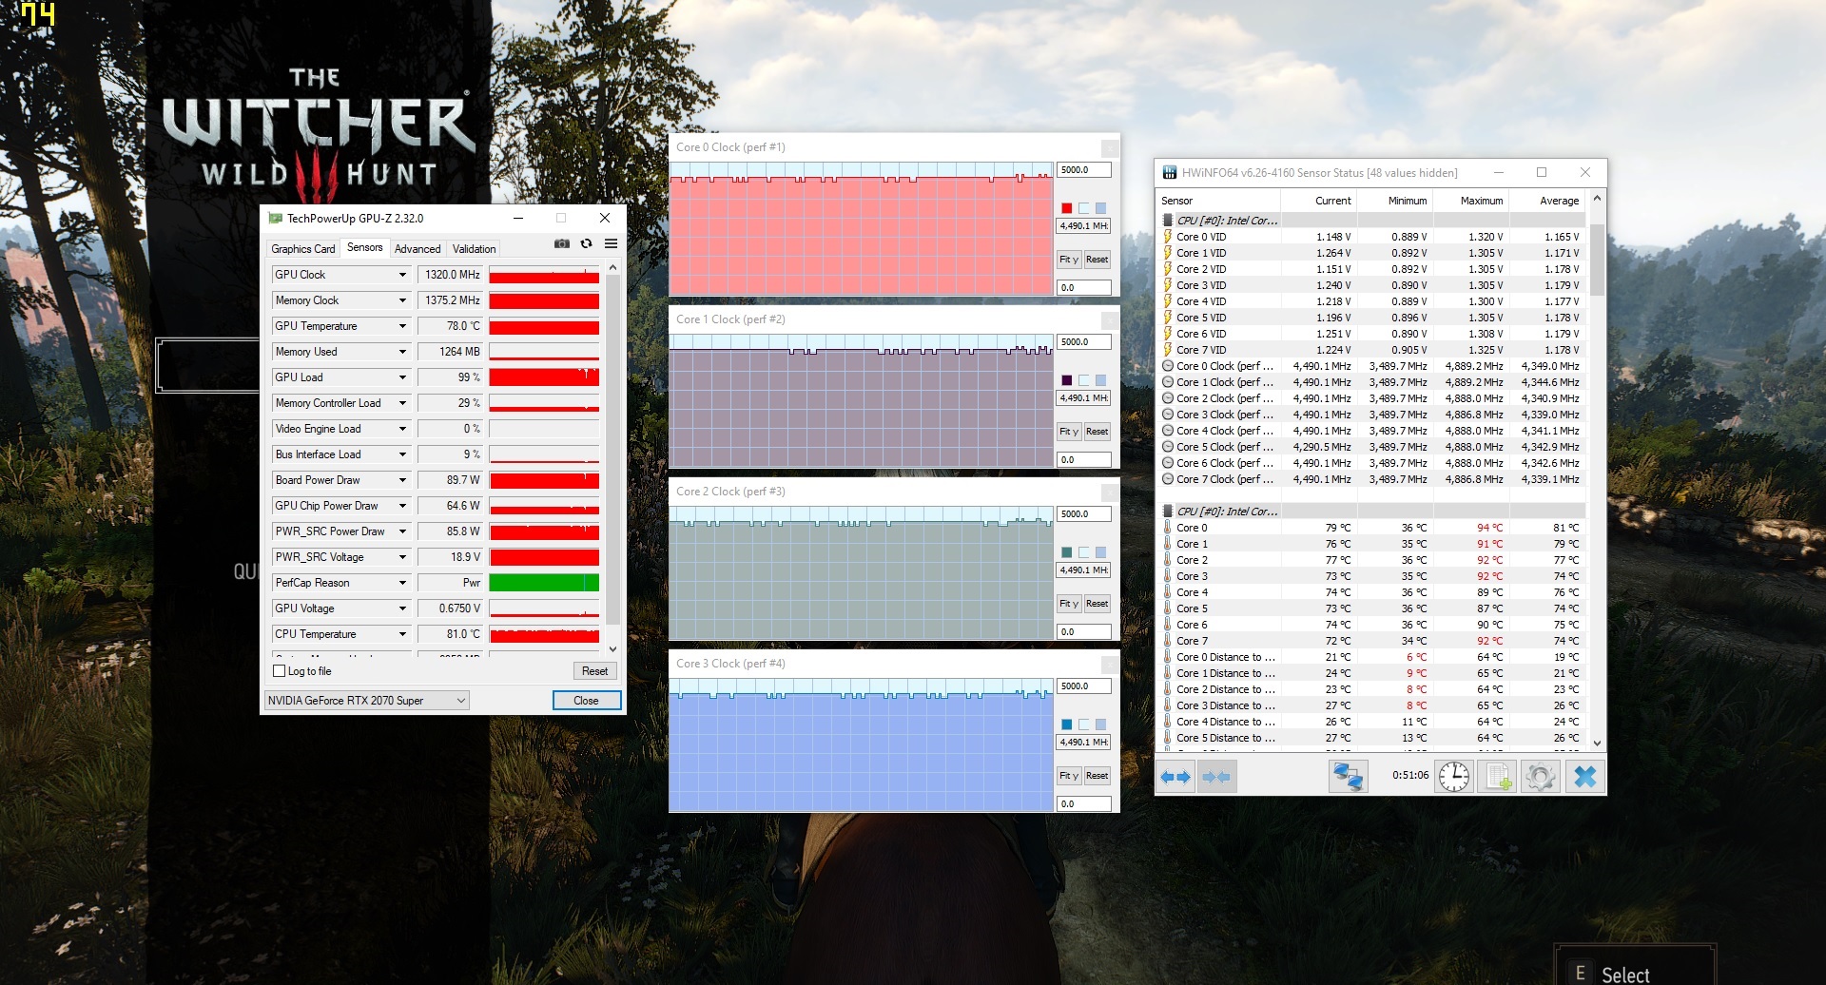Click Reset on Core 0 Clock graph
The image size is (1826, 985).
click(1097, 260)
